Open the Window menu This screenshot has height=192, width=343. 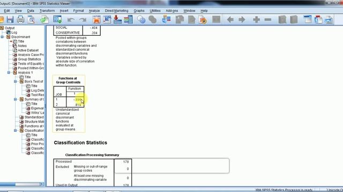pos(189,11)
